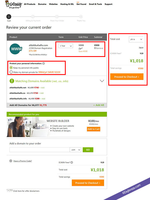Screen dimensions: 150x200
Task: Click the GoDaddy logo
Action: 14,5
